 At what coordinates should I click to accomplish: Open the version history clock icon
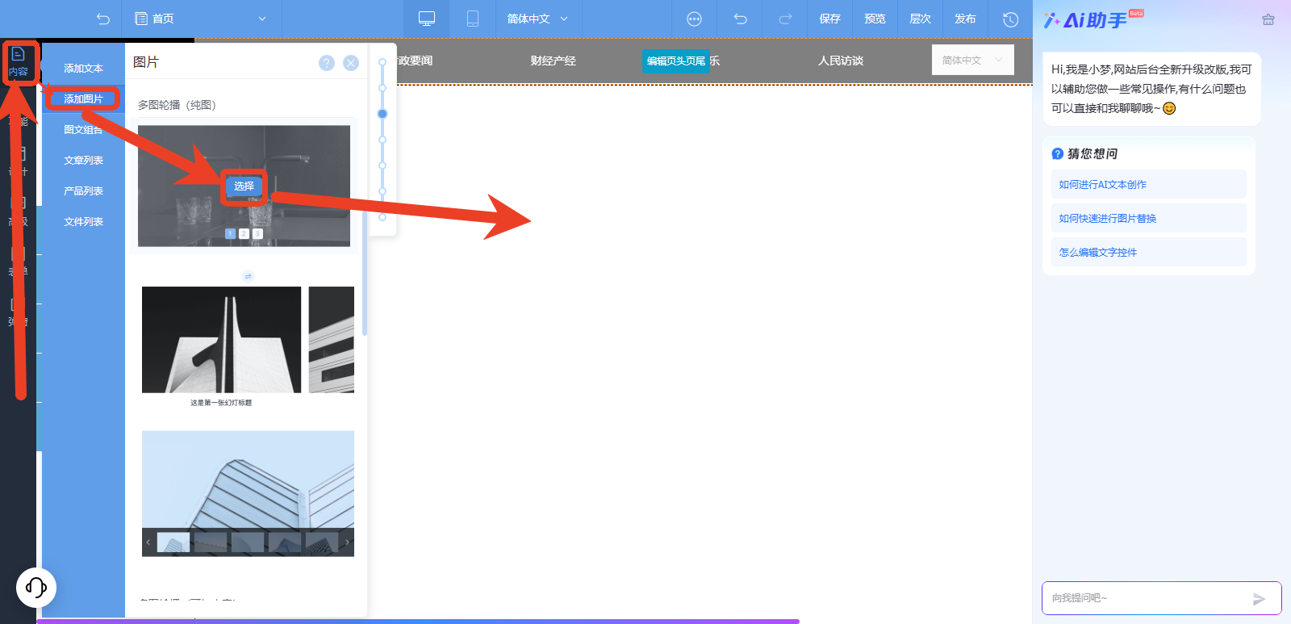point(1010,19)
